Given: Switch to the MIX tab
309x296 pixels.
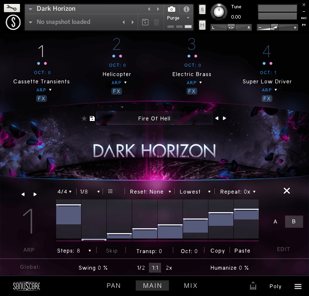Looking at the screenshot, I should (190, 286).
